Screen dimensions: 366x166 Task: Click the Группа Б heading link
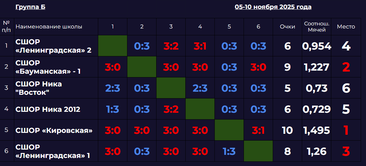[x=30, y=7]
